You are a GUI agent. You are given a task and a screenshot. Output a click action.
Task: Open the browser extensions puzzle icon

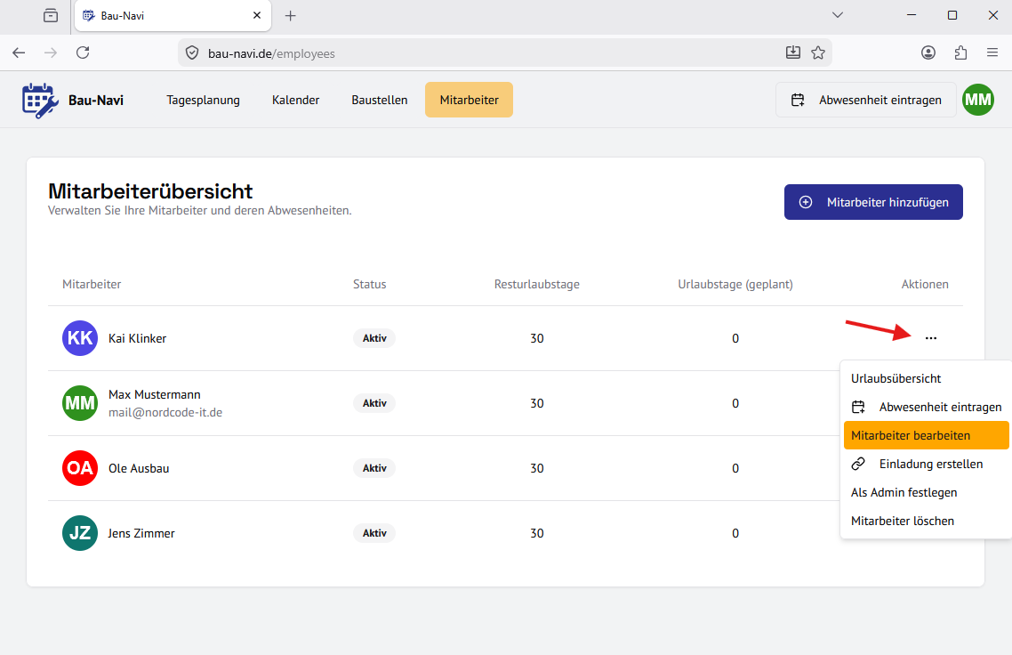coord(960,53)
